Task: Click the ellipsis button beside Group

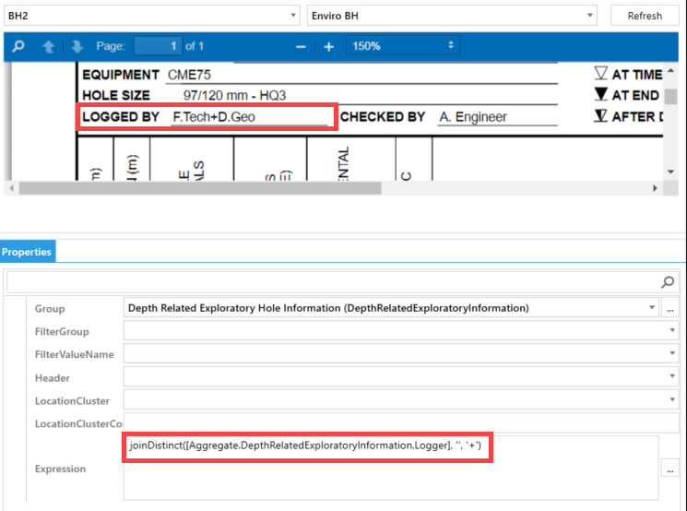Action: click(670, 308)
